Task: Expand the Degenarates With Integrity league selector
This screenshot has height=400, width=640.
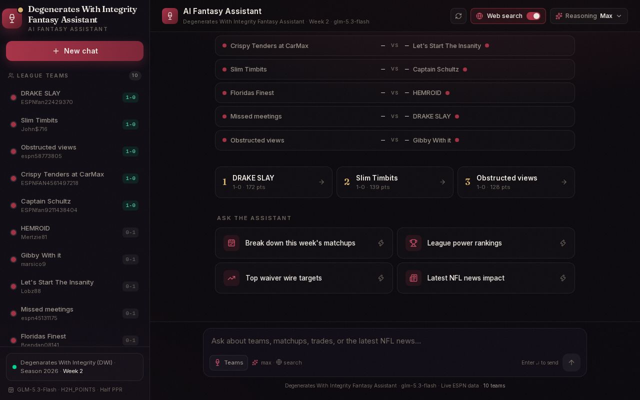Action: pyautogui.click(x=74, y=367)
